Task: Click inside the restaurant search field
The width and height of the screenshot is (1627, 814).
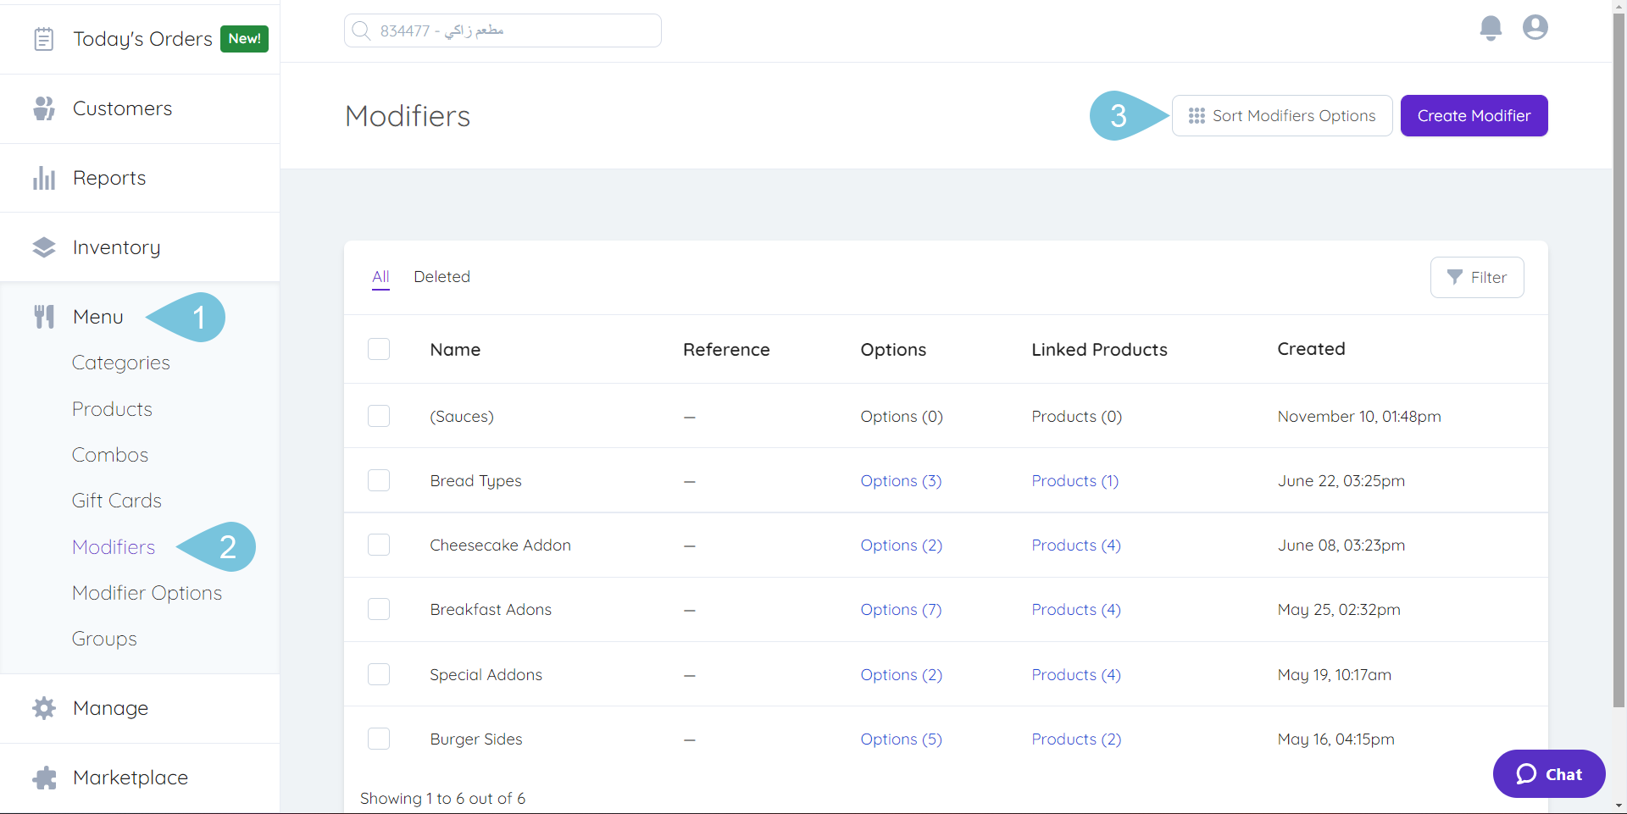Action: [502, 30]
